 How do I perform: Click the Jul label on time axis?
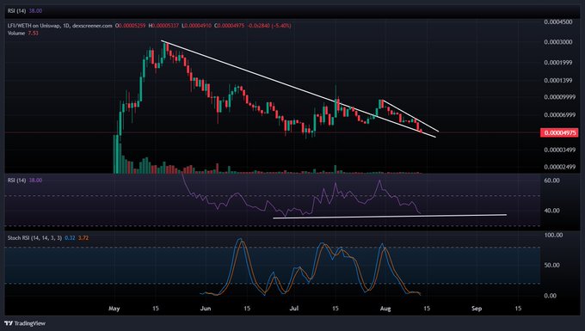pyautogui.click(x=294, y=309)
